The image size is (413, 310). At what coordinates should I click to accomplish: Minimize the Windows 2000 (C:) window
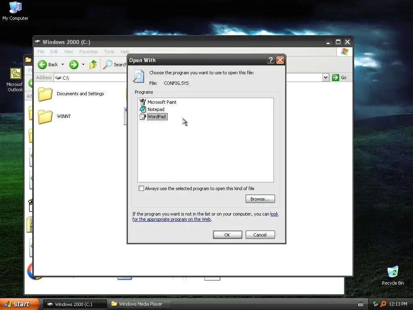click(x=328, y=42)
